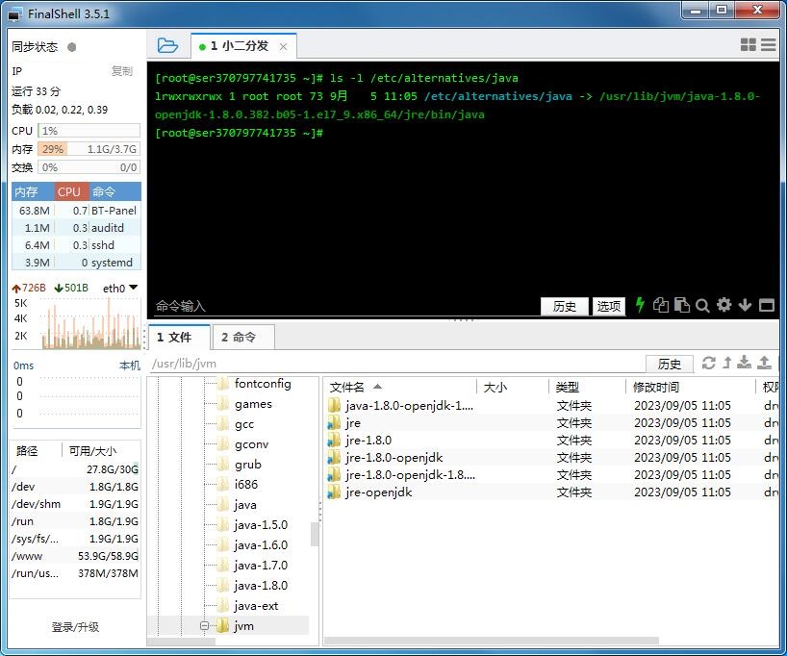The image size is (787, 656).
Task: Open a new folder tab with the folder icon
Action: [166, 44]
